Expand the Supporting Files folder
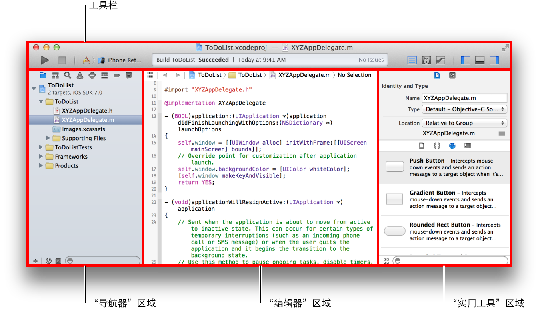The image size is (540, 310). click(48, 138)
